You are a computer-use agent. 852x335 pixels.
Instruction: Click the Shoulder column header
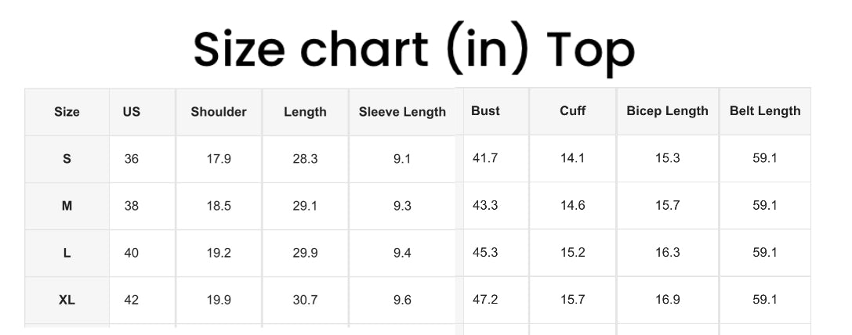pos(219,112)
